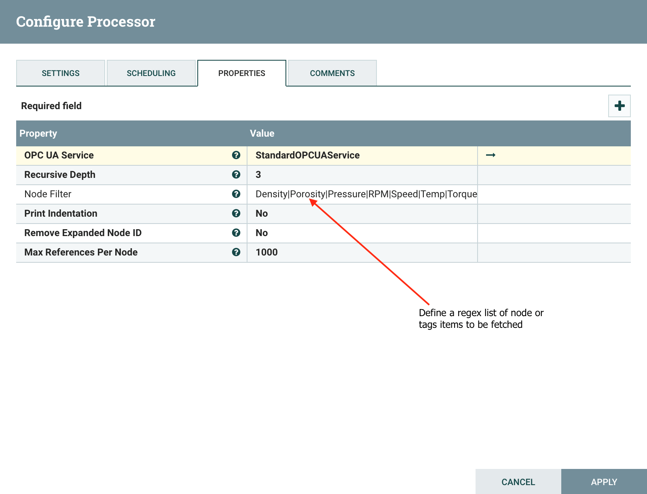The height and width of the screenshot is (494, 647).
Task: Navigate to StandardOPCUAService via arrow icon
Action: click(x=491, y=155)
